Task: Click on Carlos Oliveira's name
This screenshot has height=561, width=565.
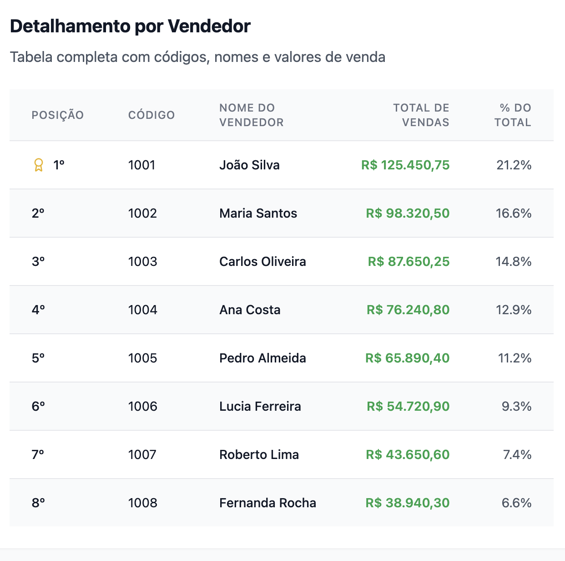Action: click(262, 261)
